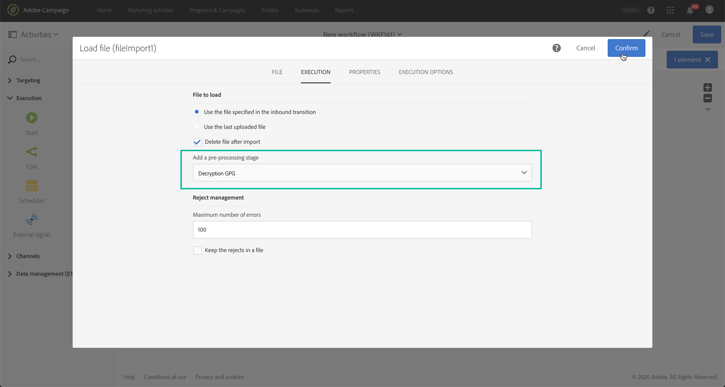Viewport: 725px width, 387px height.
Task: Open Load file dialog help icon
Action: 557,48
